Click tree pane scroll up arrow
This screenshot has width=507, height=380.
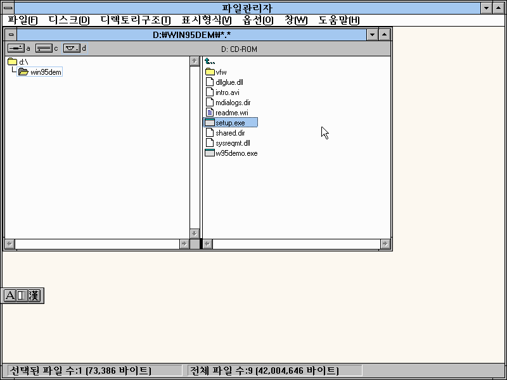click(195, 61)
